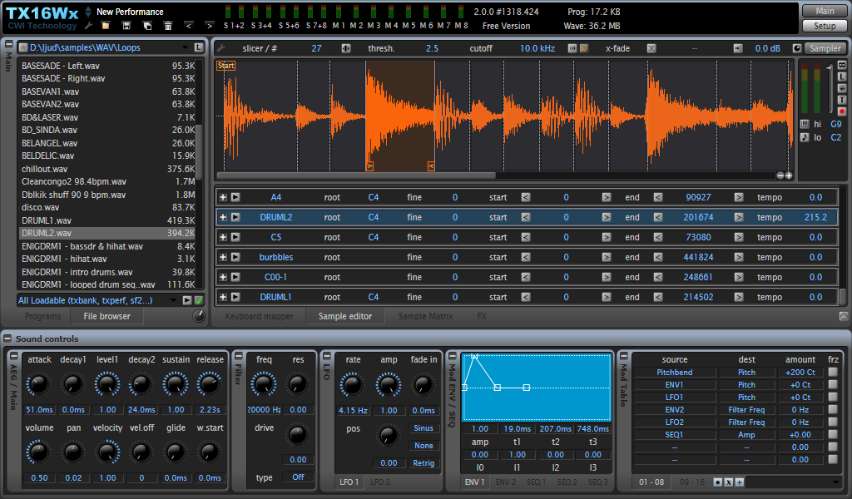The height and width of the screenshot is (499, 852).
Task: Delete performance using the trash icon
Action: [168, 26]
